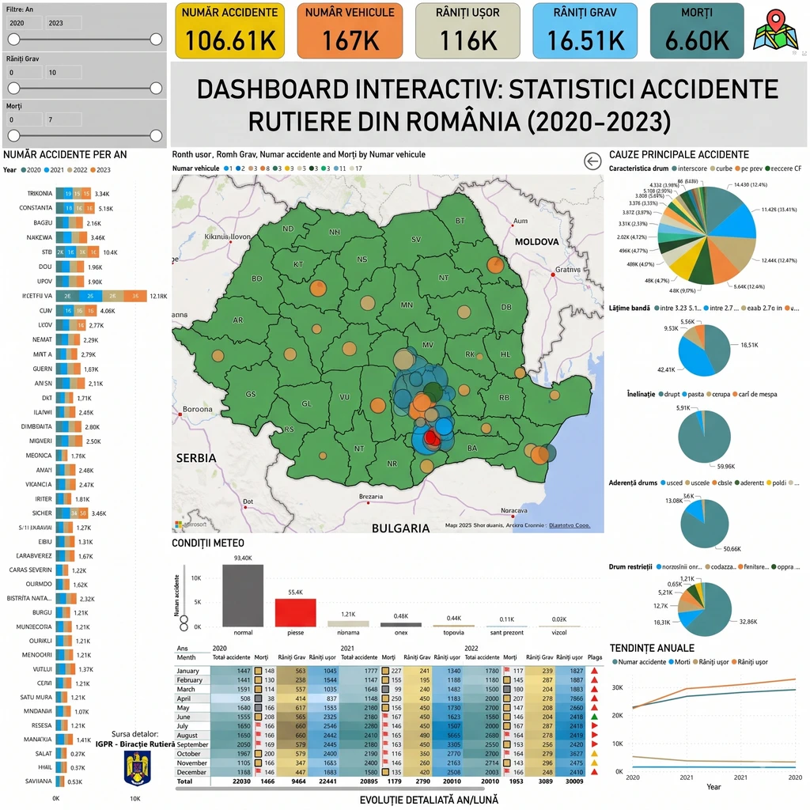The height and width of the screenshot is (810, 810).
Task: Select the 'usced' legend item under Aderență drums
Action: click(x=671, y=483)
